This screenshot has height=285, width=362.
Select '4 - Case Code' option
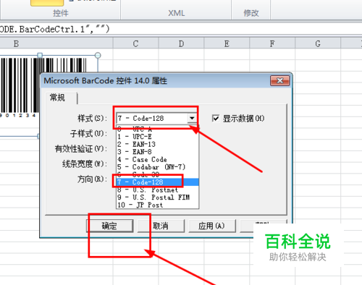[157, 159]
